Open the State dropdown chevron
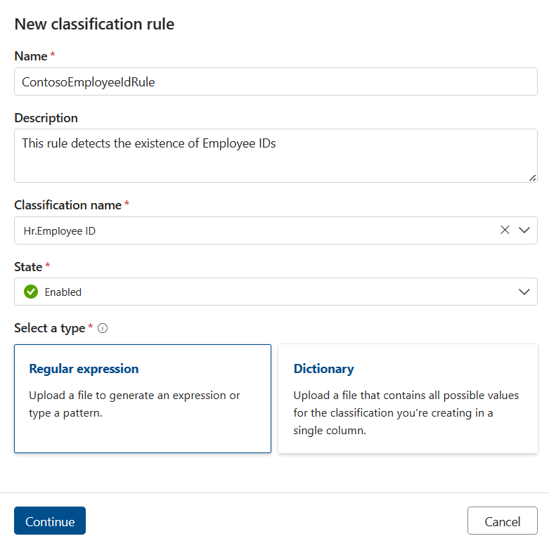The width and height of the screenshot is (549, 548). pos(524,292)
